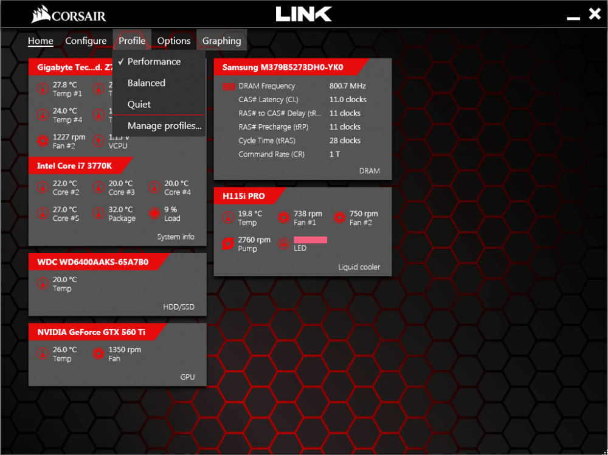Click the pink LED color swatch
Viewport: 608px width, 455px height.
pyautogui.click(x=311, y=240)
